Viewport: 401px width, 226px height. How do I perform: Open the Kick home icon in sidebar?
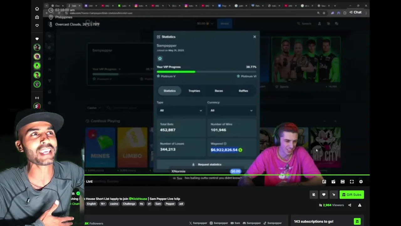37,9
